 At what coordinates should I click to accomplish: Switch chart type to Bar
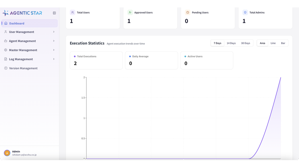(283, 43)
